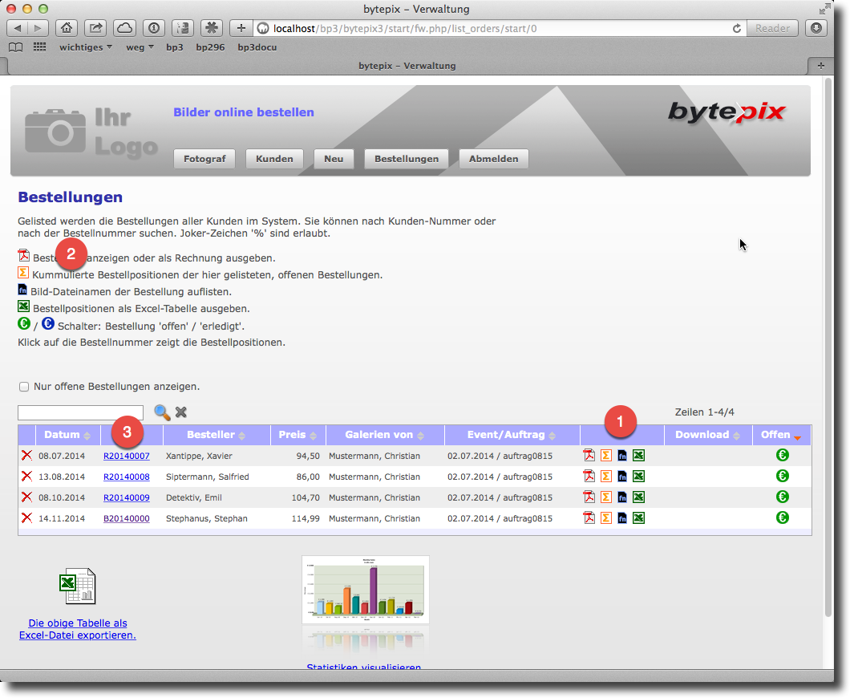
Task: Click 'Die obige Tabelle als Excel-Datei exportieren' link
Action: [78, 629]
